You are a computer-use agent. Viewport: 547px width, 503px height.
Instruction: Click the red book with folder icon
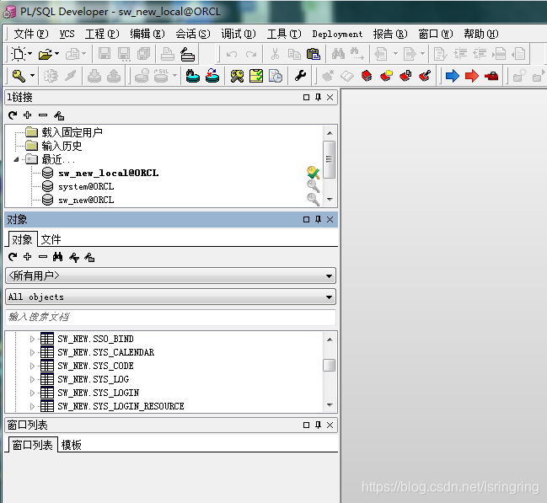[x=386, y=76]
